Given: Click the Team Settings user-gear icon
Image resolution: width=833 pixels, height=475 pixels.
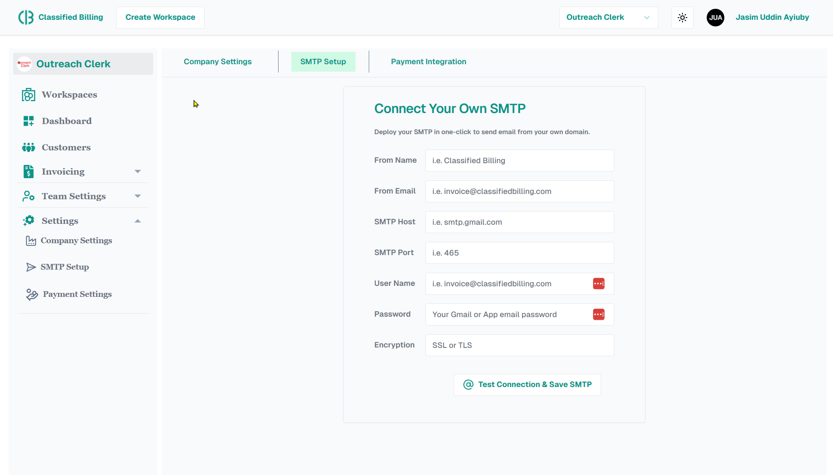Looking at the screenshot, I should [x=29, y=196].
